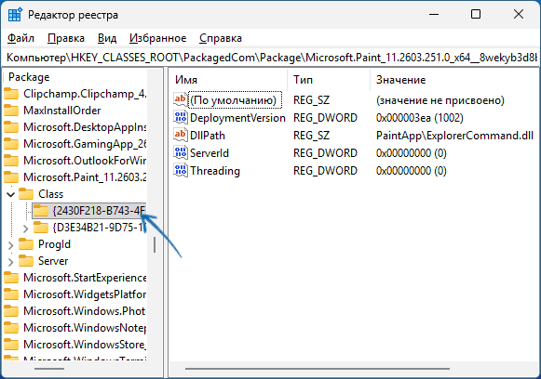Click the DeploymentVersion value name

pos(237,118)
